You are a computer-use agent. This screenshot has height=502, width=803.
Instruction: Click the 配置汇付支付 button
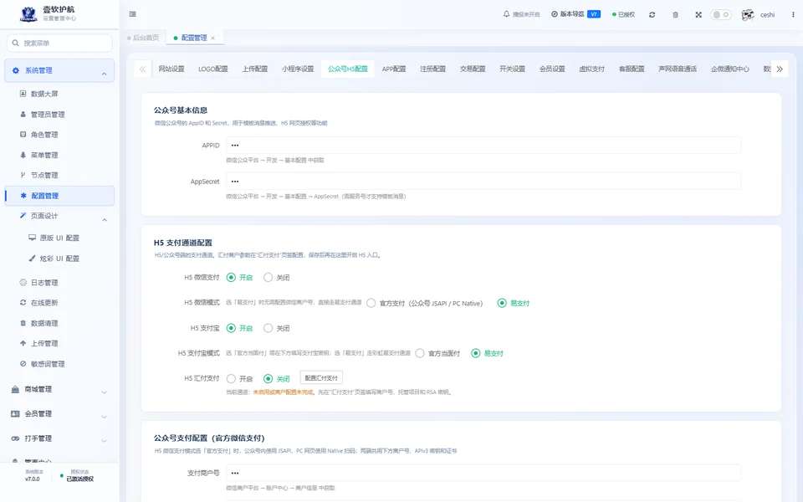[x=321, y=378]
